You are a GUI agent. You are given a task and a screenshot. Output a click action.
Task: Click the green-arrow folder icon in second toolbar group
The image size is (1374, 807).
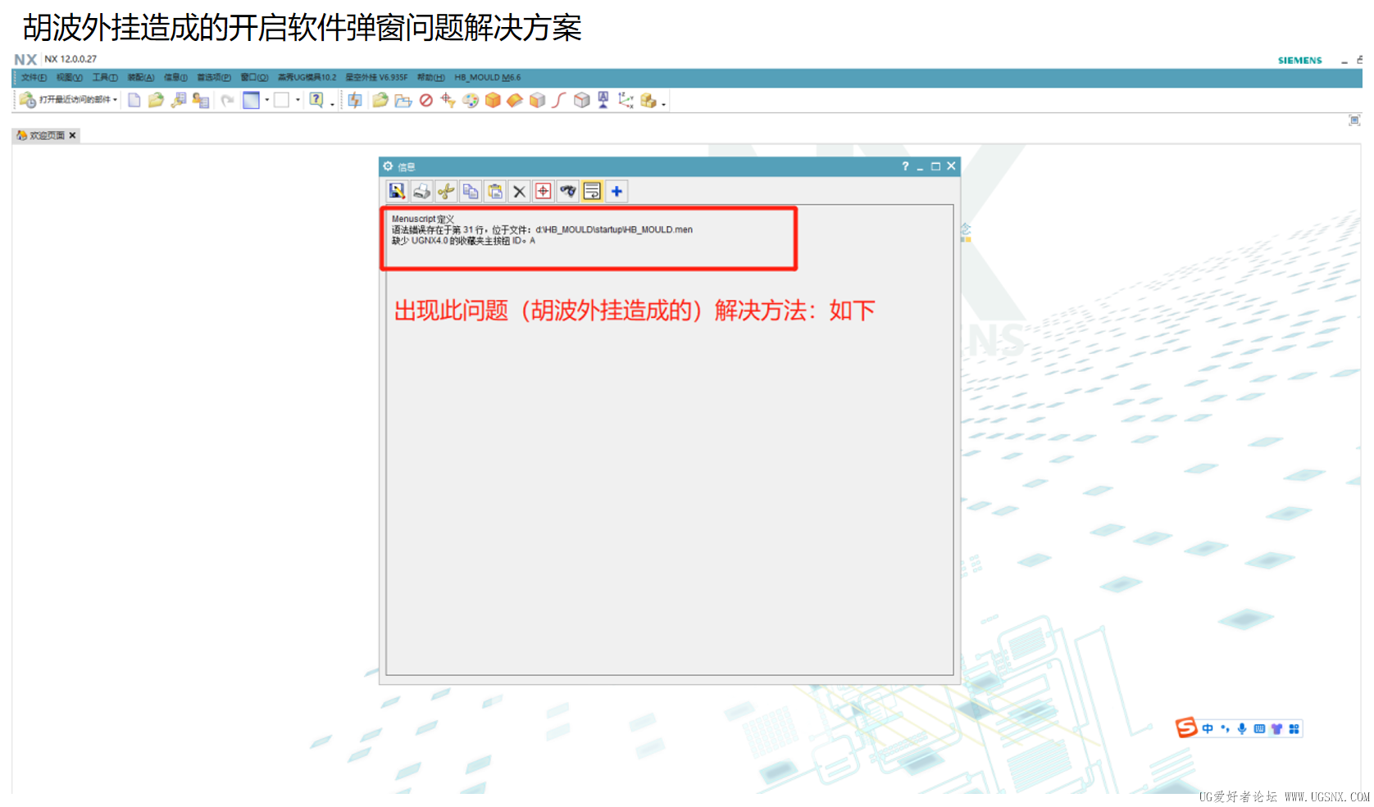380,100
